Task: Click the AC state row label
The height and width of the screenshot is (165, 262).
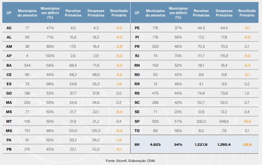Action: (9, 28)
